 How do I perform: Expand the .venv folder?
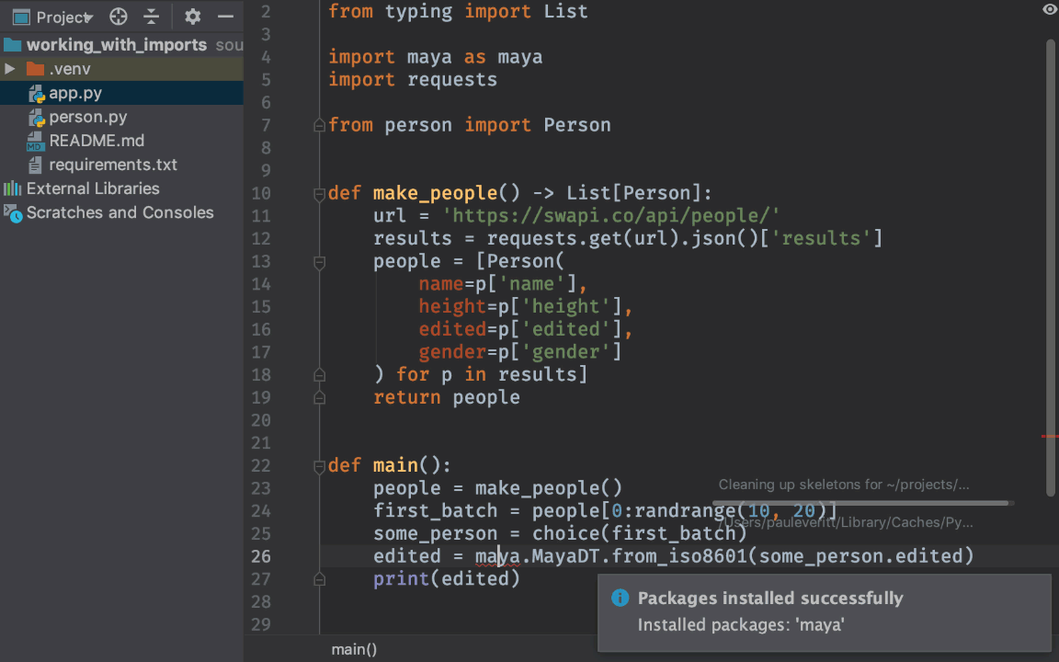pos(11,68)
